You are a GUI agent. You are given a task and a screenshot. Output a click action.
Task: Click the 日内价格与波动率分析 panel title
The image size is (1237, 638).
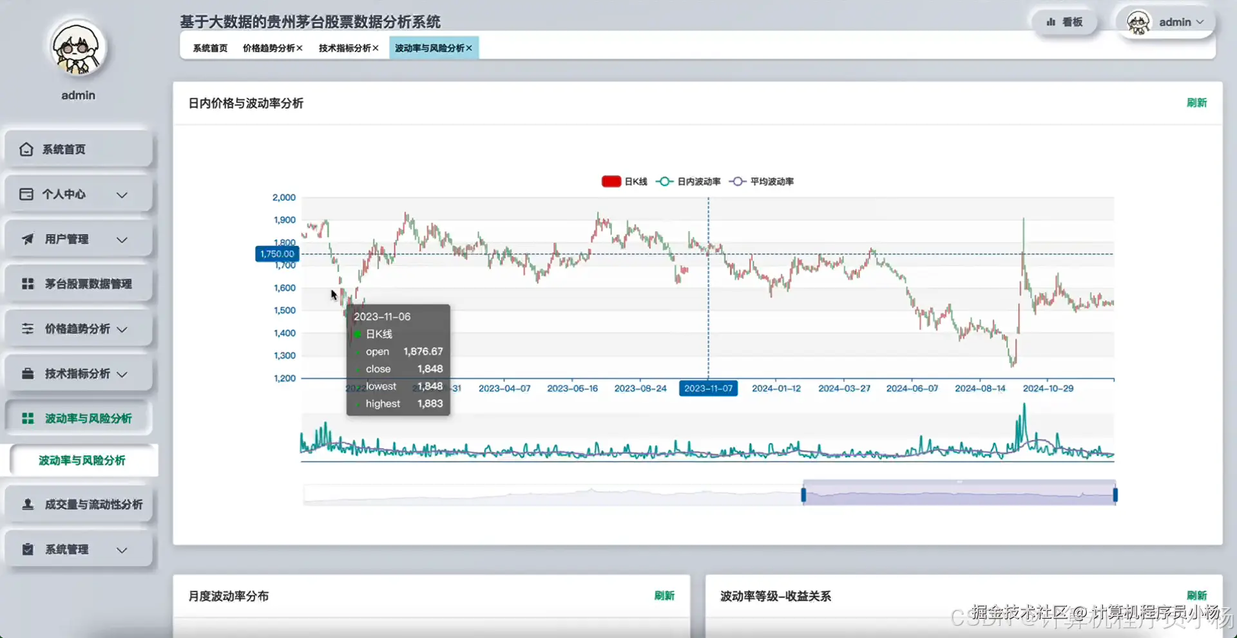point(245,104)
